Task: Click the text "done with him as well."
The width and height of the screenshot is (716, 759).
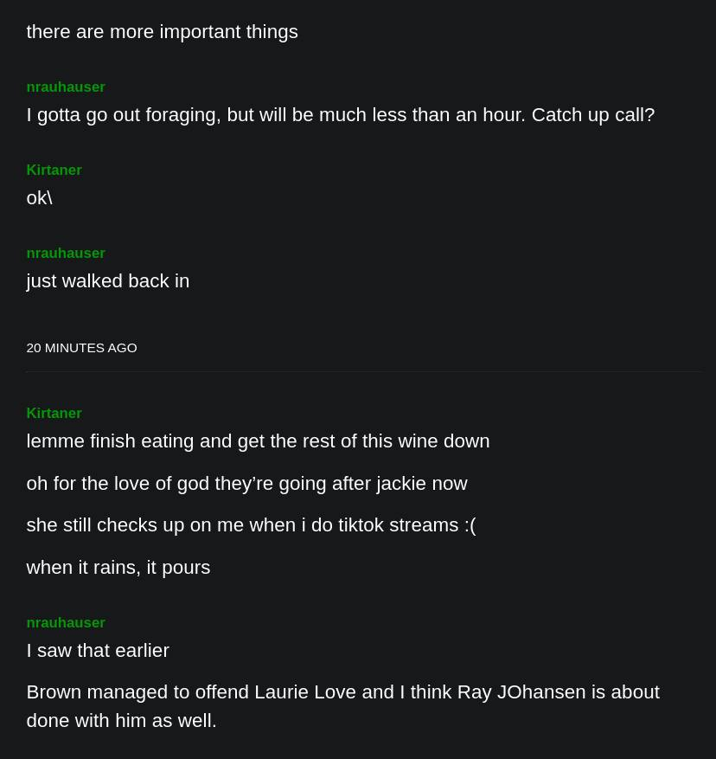Action: pyautogui.click(x=121, y=721)
